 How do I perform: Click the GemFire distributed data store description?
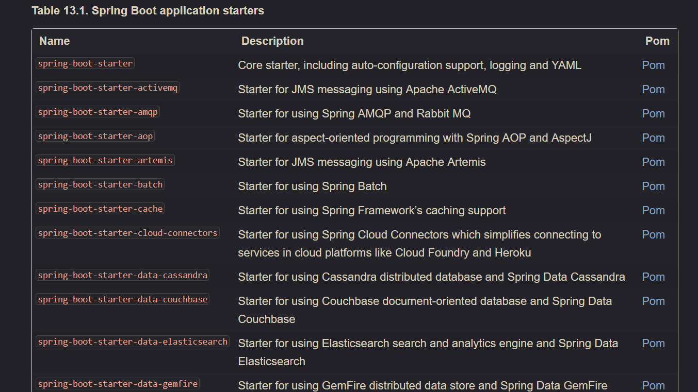pyautogui.click(x=423, y=386)
